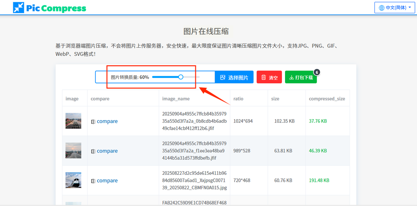Click the globe icon in language selector

[381, 8]
